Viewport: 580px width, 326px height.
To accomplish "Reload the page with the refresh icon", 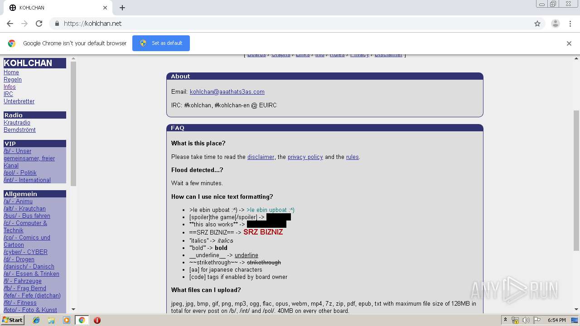I will [x=39, y=24].
